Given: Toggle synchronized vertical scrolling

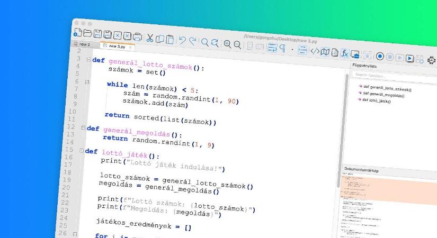Looking at the screenshot, I should coord(250,46).
